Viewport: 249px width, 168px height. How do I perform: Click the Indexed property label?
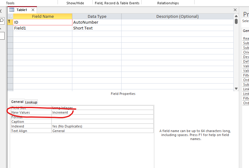tap(18, 126)
